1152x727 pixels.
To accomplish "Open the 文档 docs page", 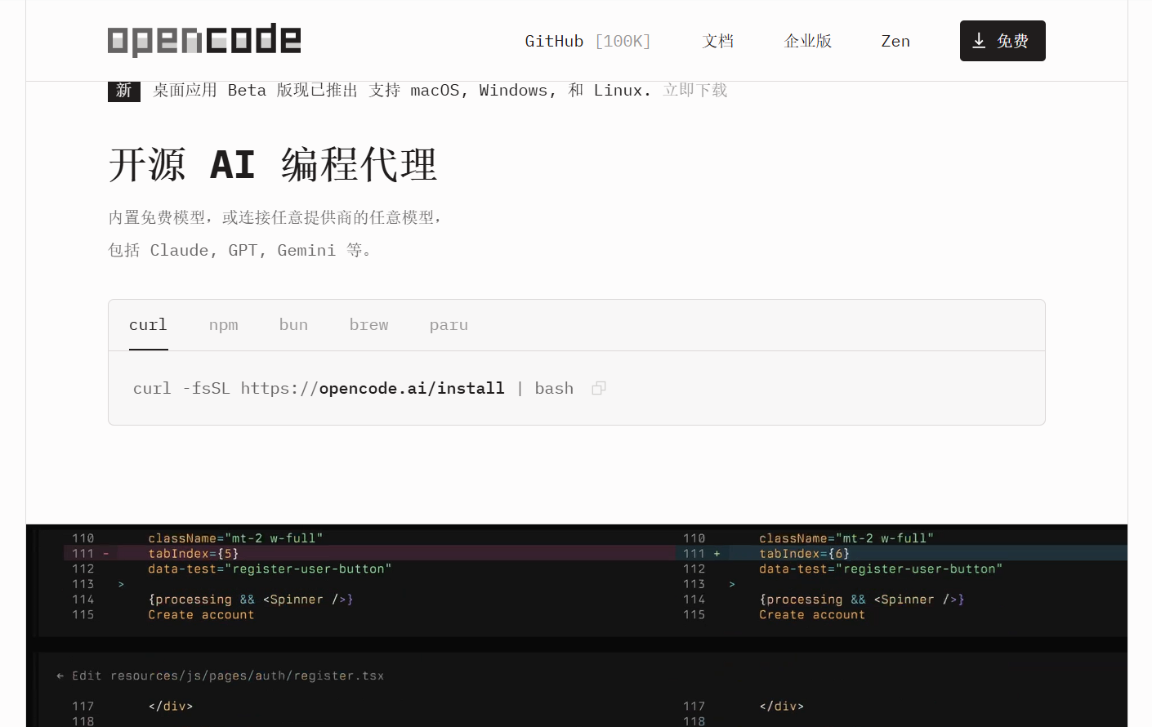I will (x=718, y=41).
